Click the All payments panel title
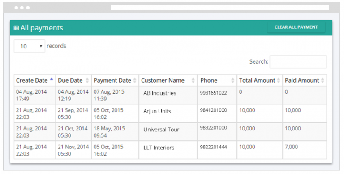 (42, 28)
